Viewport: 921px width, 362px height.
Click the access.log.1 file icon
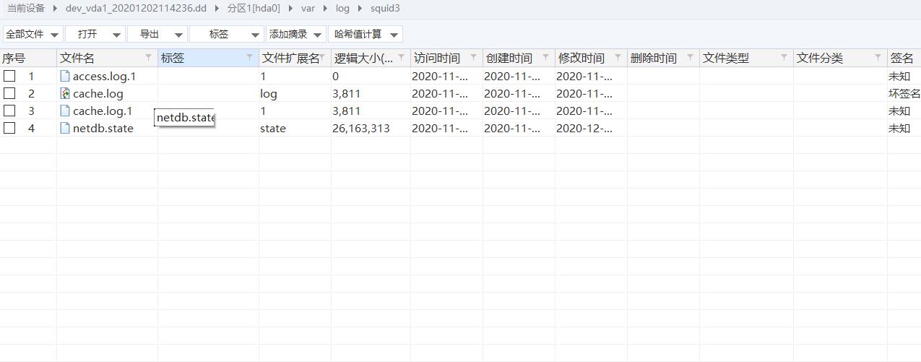[65, 76]
